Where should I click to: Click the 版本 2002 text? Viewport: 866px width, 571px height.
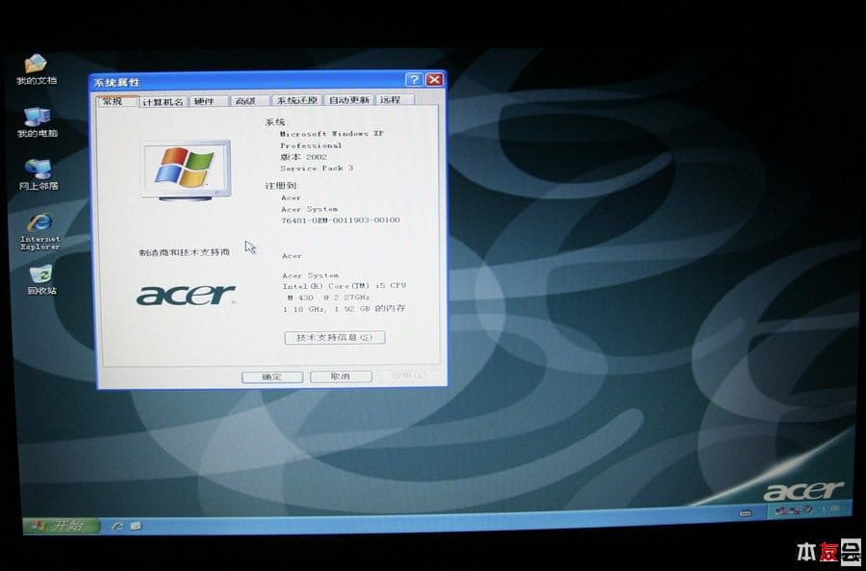[303, 157]
